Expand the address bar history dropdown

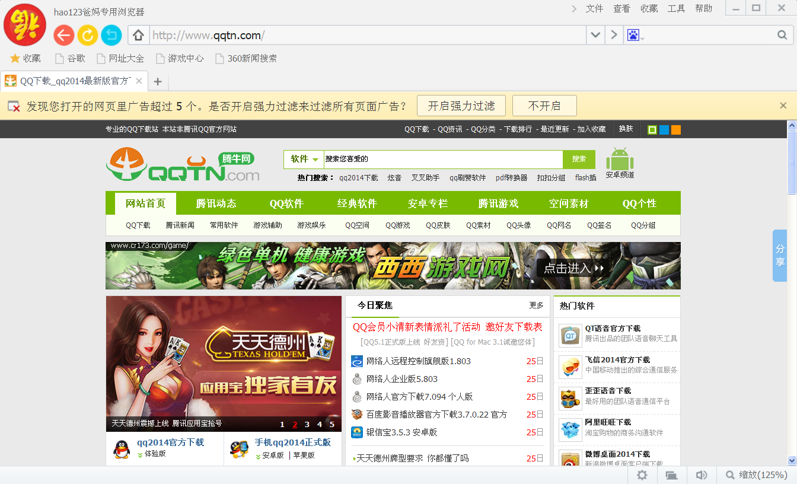(x=595, y=36)
